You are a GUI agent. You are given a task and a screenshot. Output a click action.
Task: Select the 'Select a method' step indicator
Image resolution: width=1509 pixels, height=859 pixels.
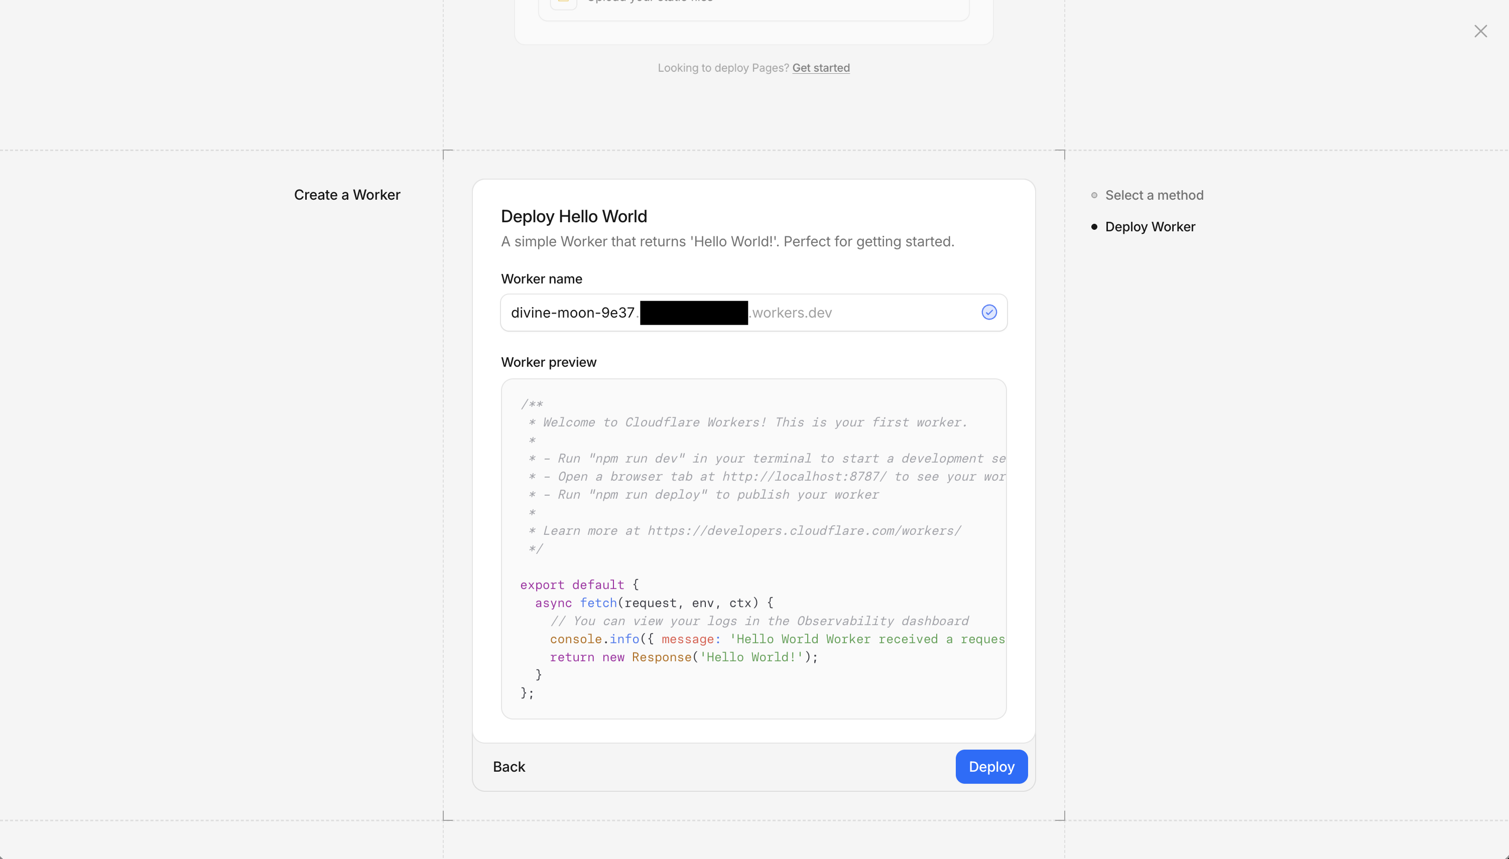[x=1154, y=195]
